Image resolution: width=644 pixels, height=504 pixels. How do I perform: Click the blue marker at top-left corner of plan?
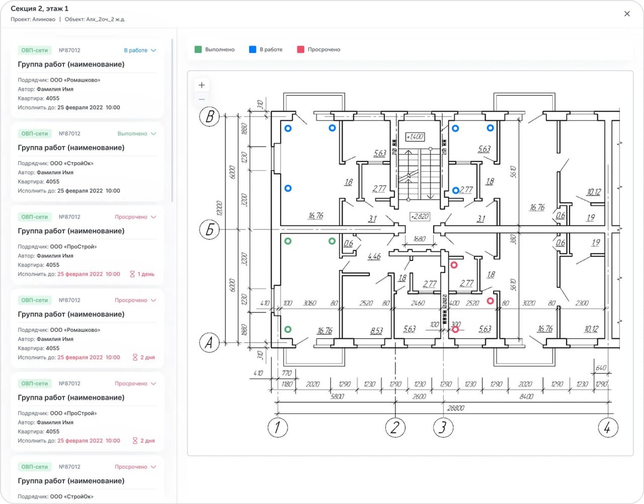[288, 129]
